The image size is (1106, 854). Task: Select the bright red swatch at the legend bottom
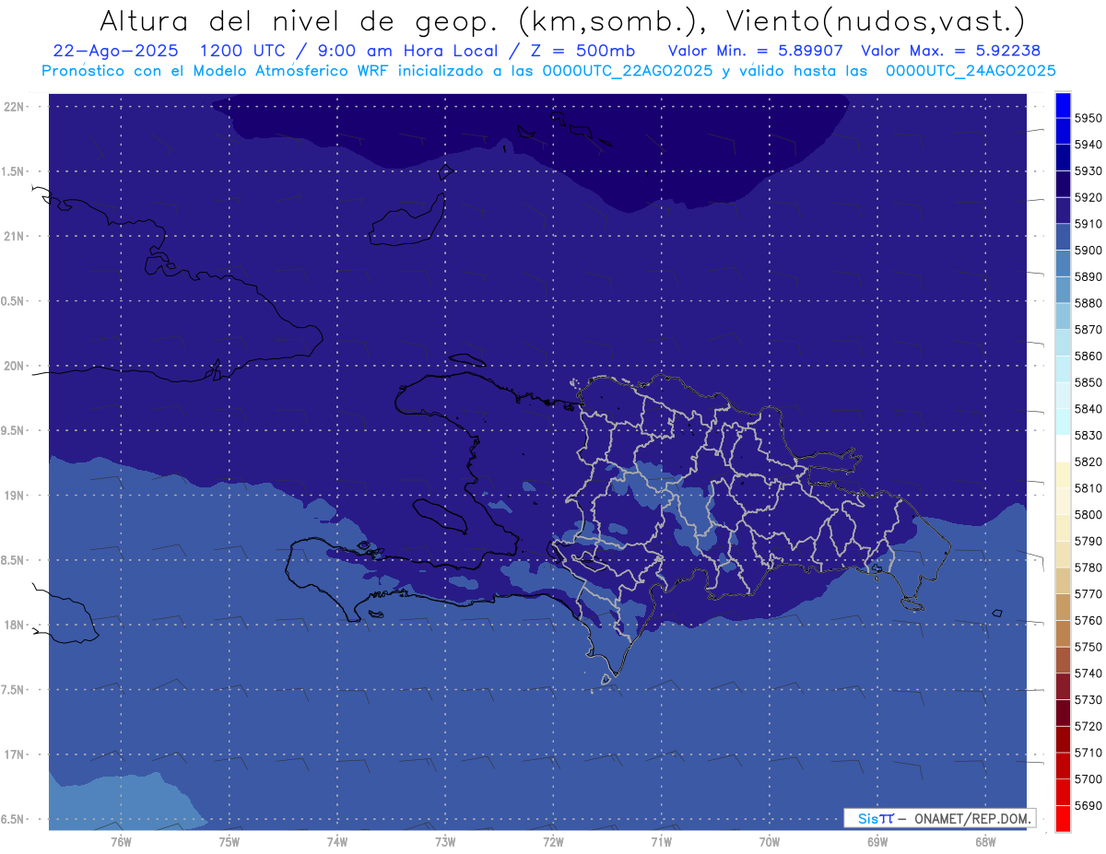pyautogui.click(x=1062, y=818)
